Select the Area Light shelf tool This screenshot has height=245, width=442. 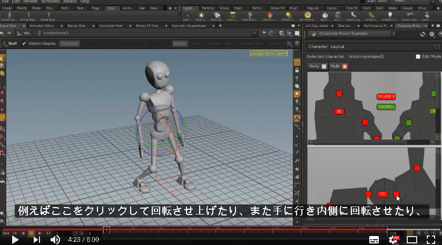232,17
